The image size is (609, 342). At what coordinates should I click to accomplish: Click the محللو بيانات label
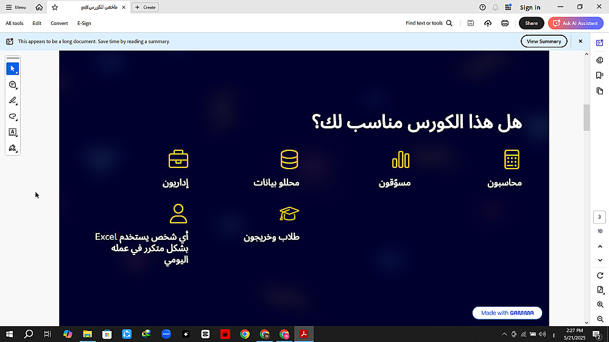[x=276, y=183]
